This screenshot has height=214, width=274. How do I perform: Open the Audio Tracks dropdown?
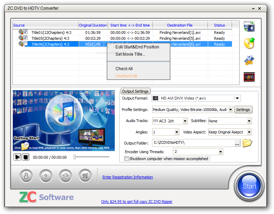pyautogui.click(x=185, y=121)
